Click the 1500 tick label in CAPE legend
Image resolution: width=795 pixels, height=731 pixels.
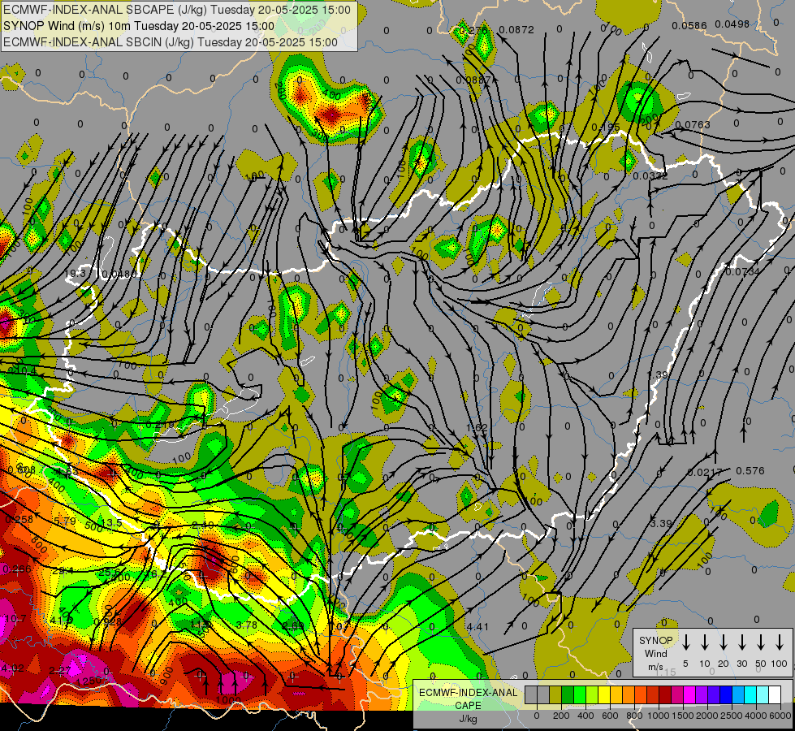click(682, 716)
